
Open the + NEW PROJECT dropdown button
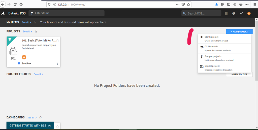(239, 31)
